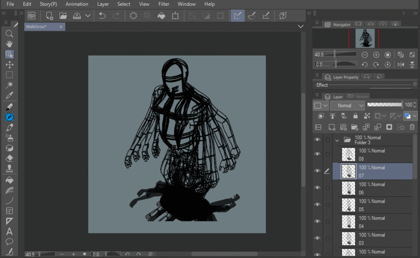
Task: Adjust the layer opacity slider
Action: [x=384, y=105]
